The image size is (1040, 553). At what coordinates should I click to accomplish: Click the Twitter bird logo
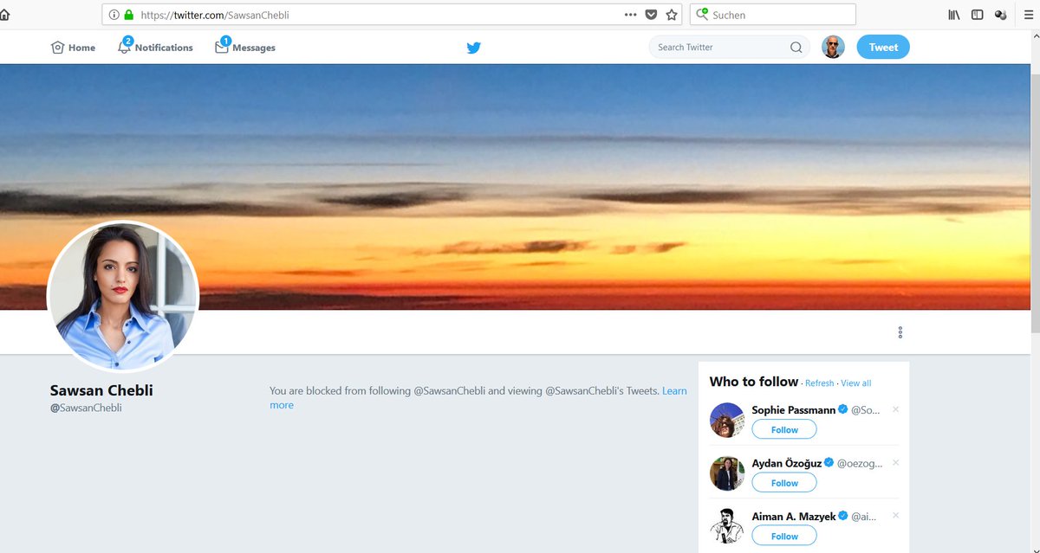pos(473,48)
